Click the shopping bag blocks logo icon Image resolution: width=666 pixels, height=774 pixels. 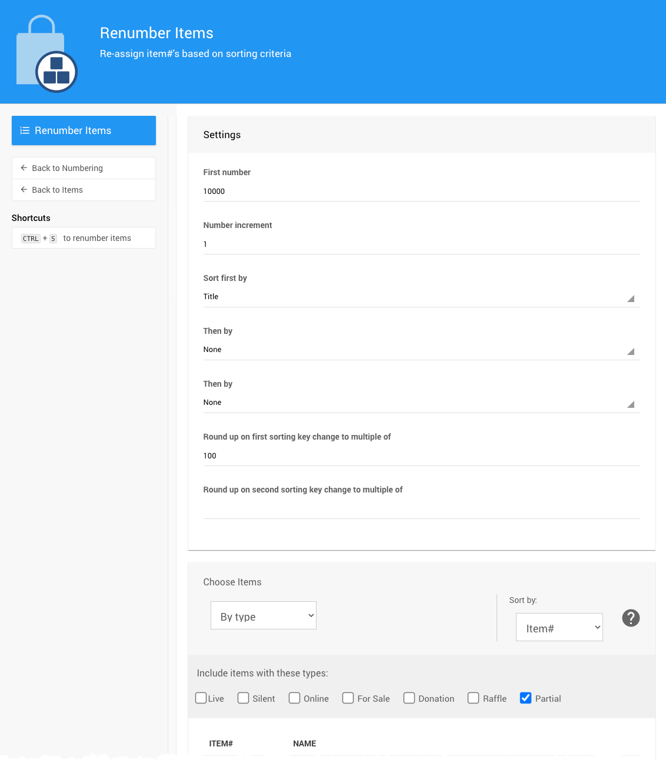click(x=47, y=55)
